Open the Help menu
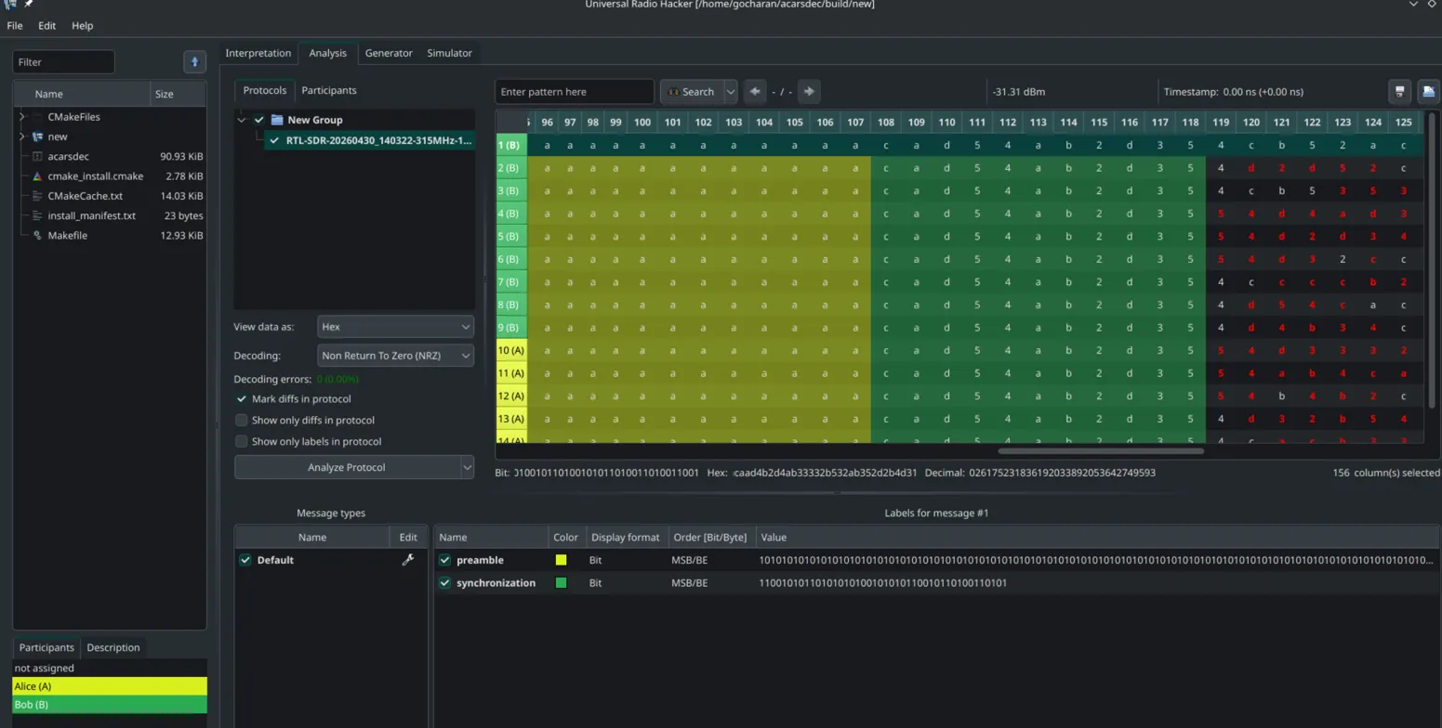 [x=82, y=25]
